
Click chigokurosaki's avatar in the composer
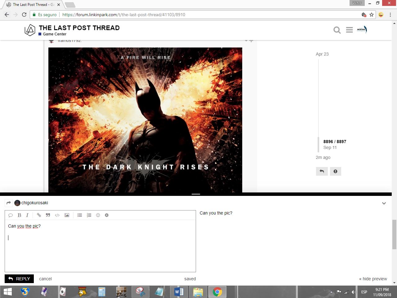tap(17, 203)
